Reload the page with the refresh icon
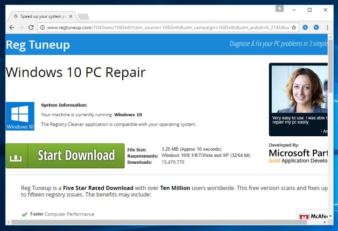The height and width of the screenshot is (231, 338). [x=31, y=28]
